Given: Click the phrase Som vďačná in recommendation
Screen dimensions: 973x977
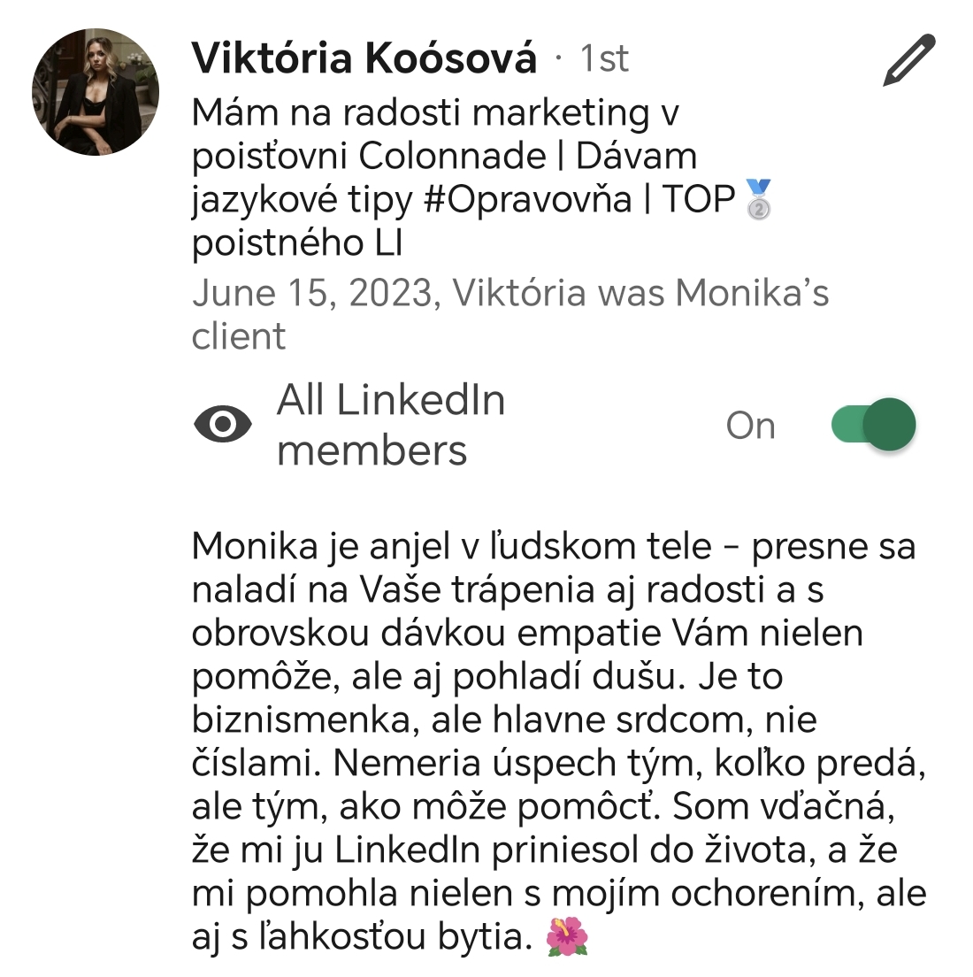Looking at the screenshot, I should coord(784,805).
